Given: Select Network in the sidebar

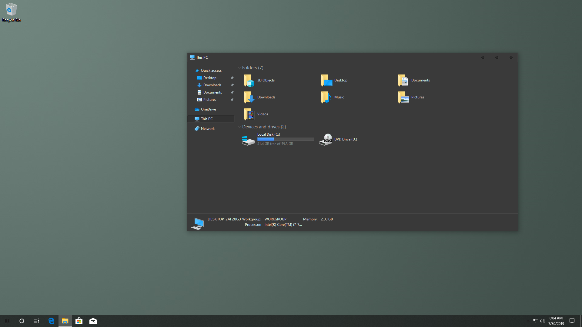Looking at the screenshot, I should coord(208,129).
